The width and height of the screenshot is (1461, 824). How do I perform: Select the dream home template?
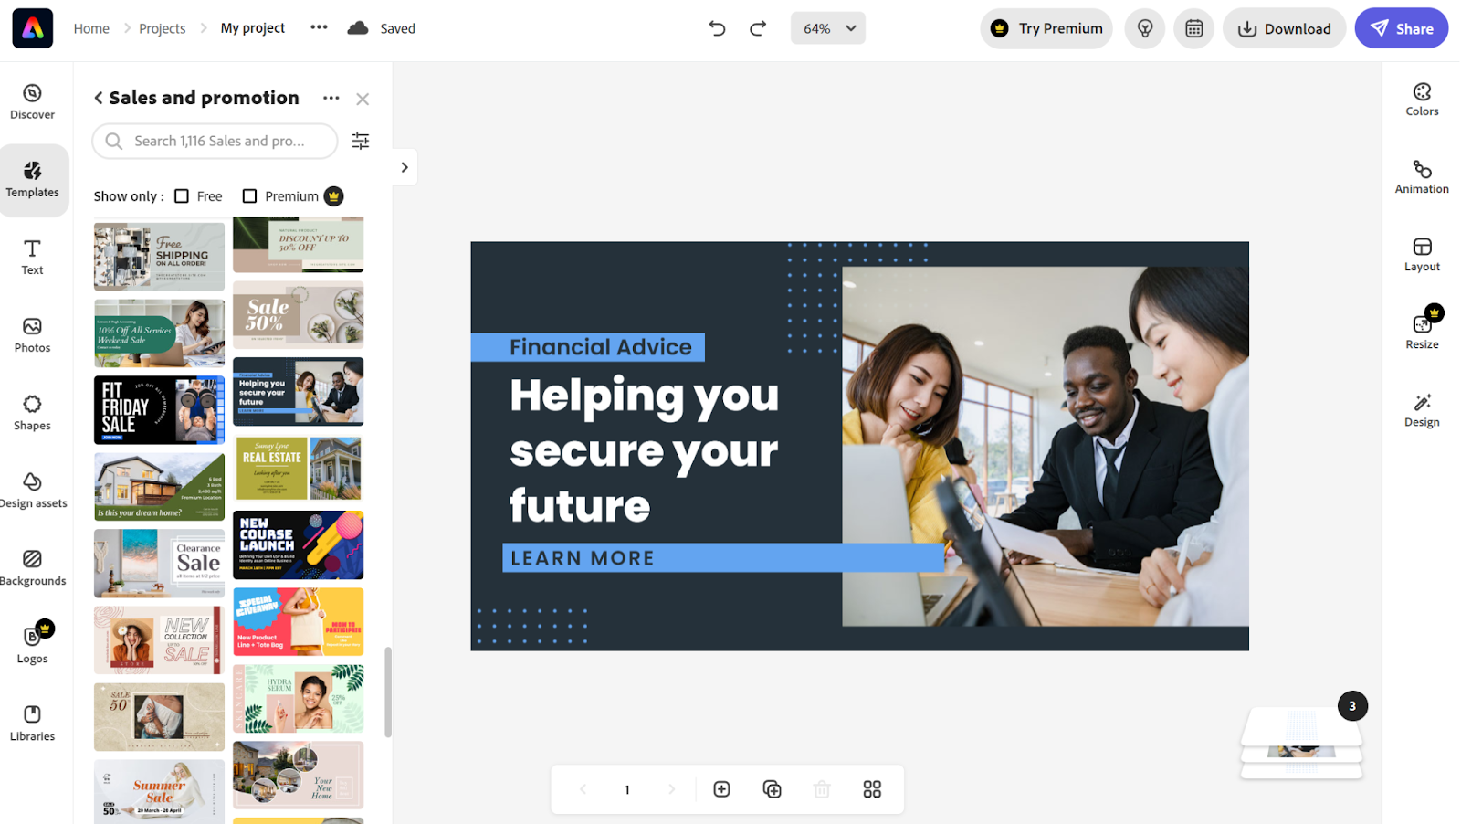click(159, 487)
